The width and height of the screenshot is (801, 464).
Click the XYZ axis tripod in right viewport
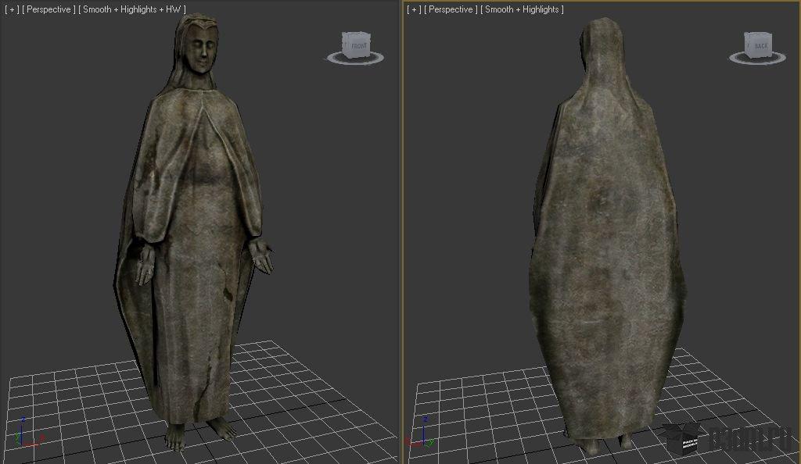point(426,434)
